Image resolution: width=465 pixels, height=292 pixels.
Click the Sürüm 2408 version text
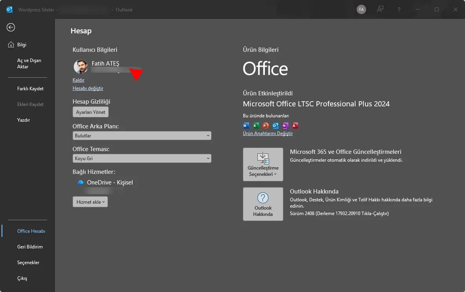point(339,214)
